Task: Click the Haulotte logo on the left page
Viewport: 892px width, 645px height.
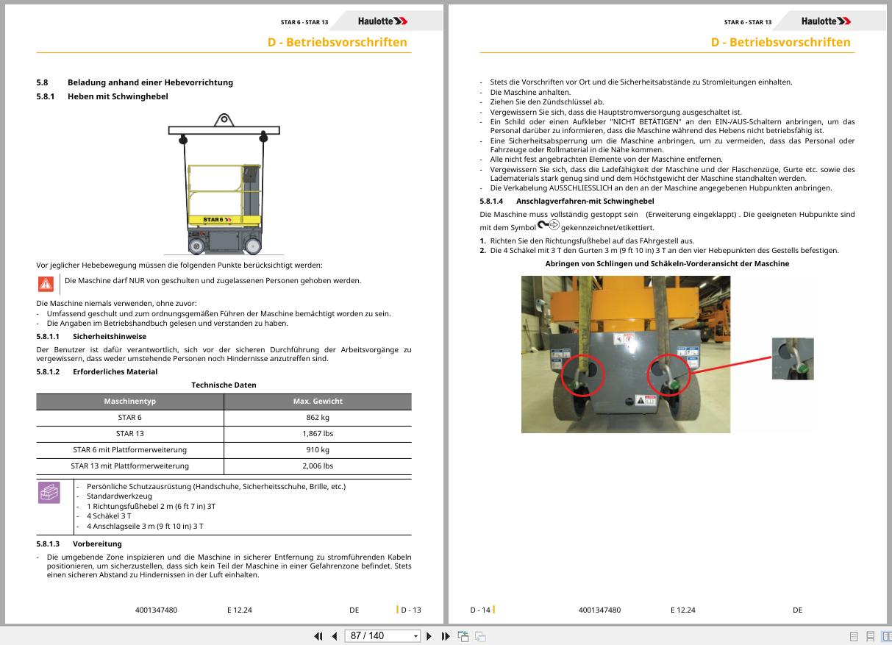Action: (x=383, y=21)
